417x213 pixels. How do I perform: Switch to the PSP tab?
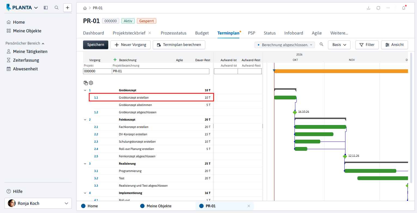coord(252,33)
